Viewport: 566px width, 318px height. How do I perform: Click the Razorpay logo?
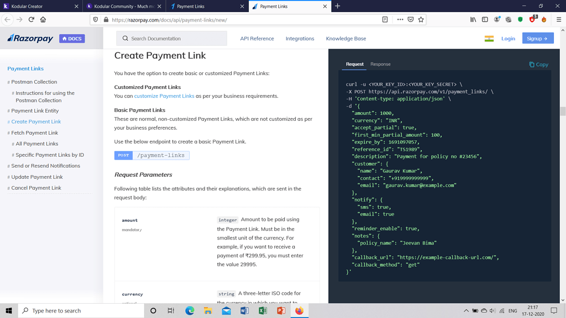[x=30, y=38]
